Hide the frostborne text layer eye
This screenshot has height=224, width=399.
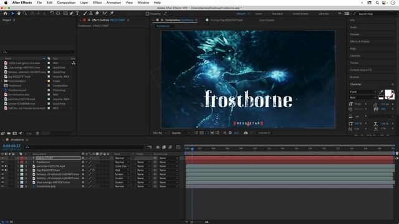pyautogui.click(x=2, y=162)
